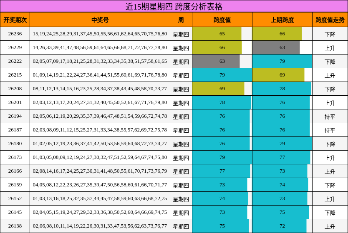Select the 中奖号 column header

[100, 20]
